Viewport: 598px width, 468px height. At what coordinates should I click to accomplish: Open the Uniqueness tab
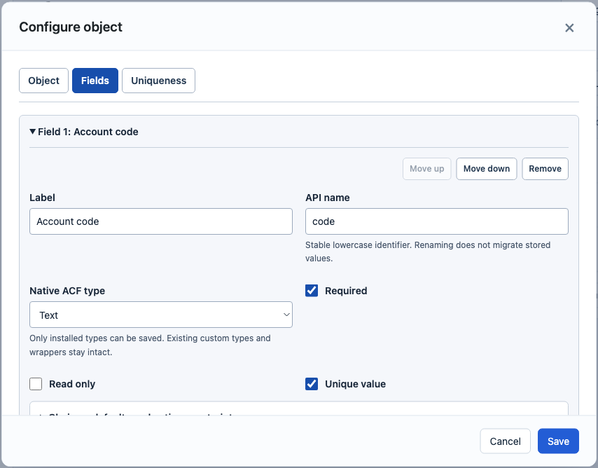(x=159, y=81)
